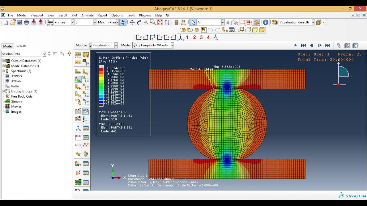Click the undo arrow icon
367x206 pixels.
[211, 30]
